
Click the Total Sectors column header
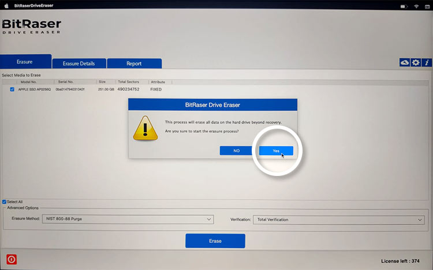[x=128, y=82]
